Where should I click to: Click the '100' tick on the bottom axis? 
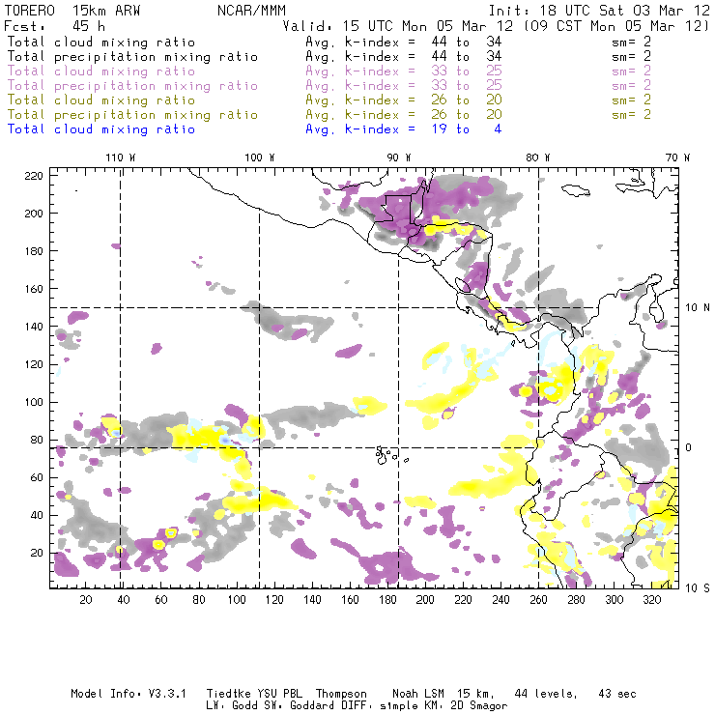point(237,600)
